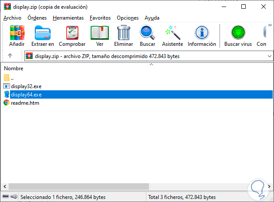Click the Comprobar clipboard icon
The width and height of the screenshot is (274, 202).
72,33
